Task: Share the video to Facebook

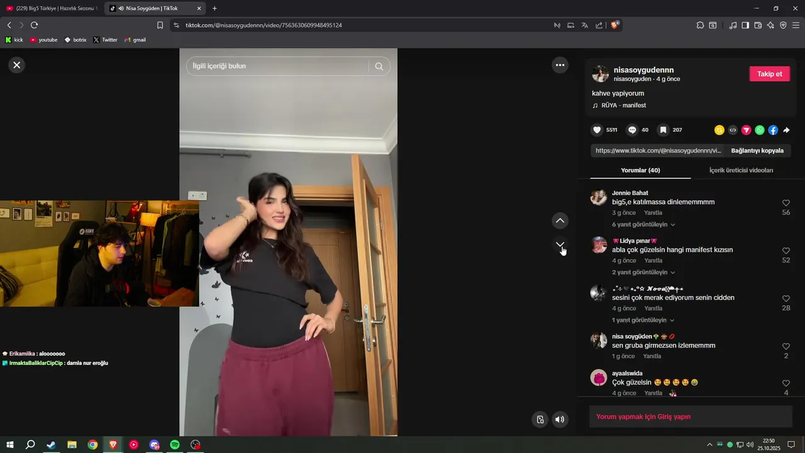Action: coord(773,130)
